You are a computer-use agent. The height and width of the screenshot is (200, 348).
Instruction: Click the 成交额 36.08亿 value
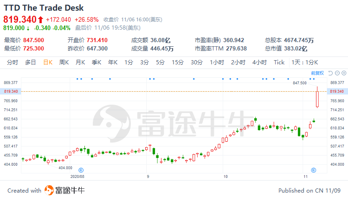pyautogui.click(x=160, y=40)
